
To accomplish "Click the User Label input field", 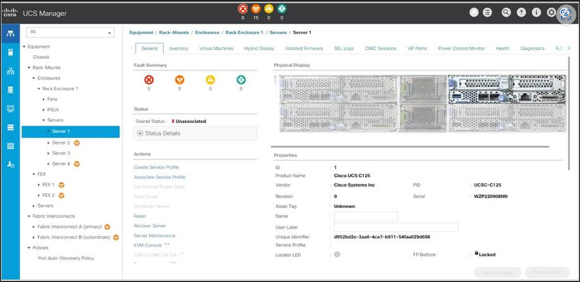I will click(x=396, y=227).
